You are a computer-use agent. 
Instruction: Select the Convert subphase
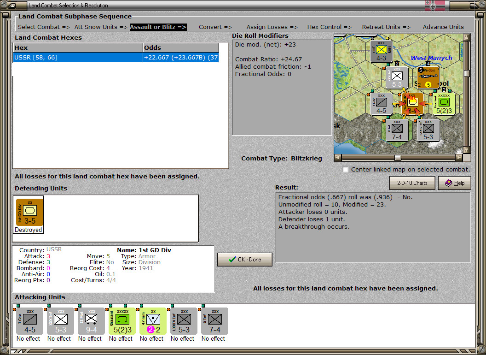(x=215, y=27)
